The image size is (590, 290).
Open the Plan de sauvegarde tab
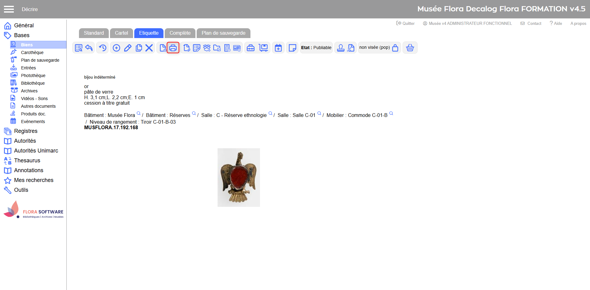click(x=223, y=33)
